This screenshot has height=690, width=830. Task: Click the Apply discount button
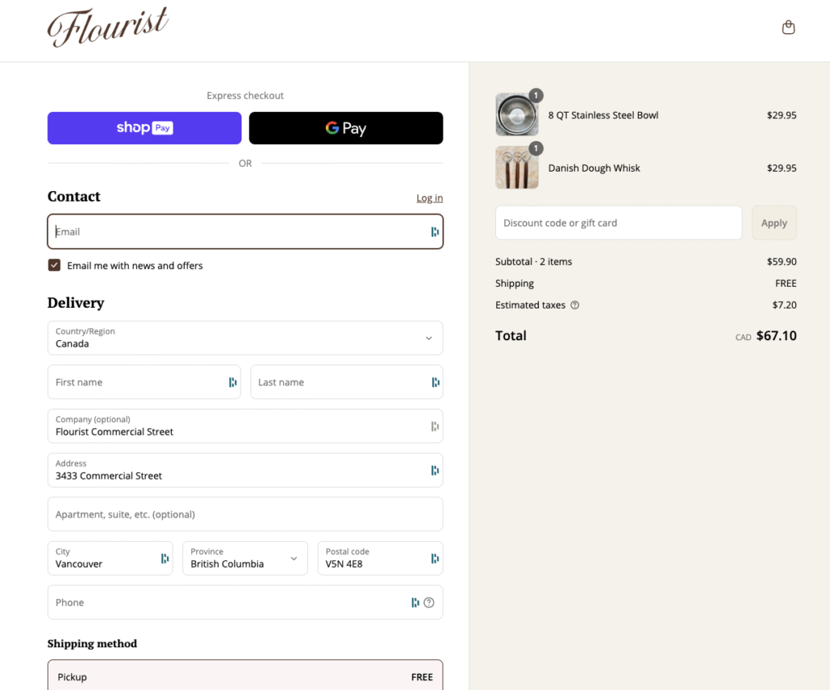coord(773,222)
